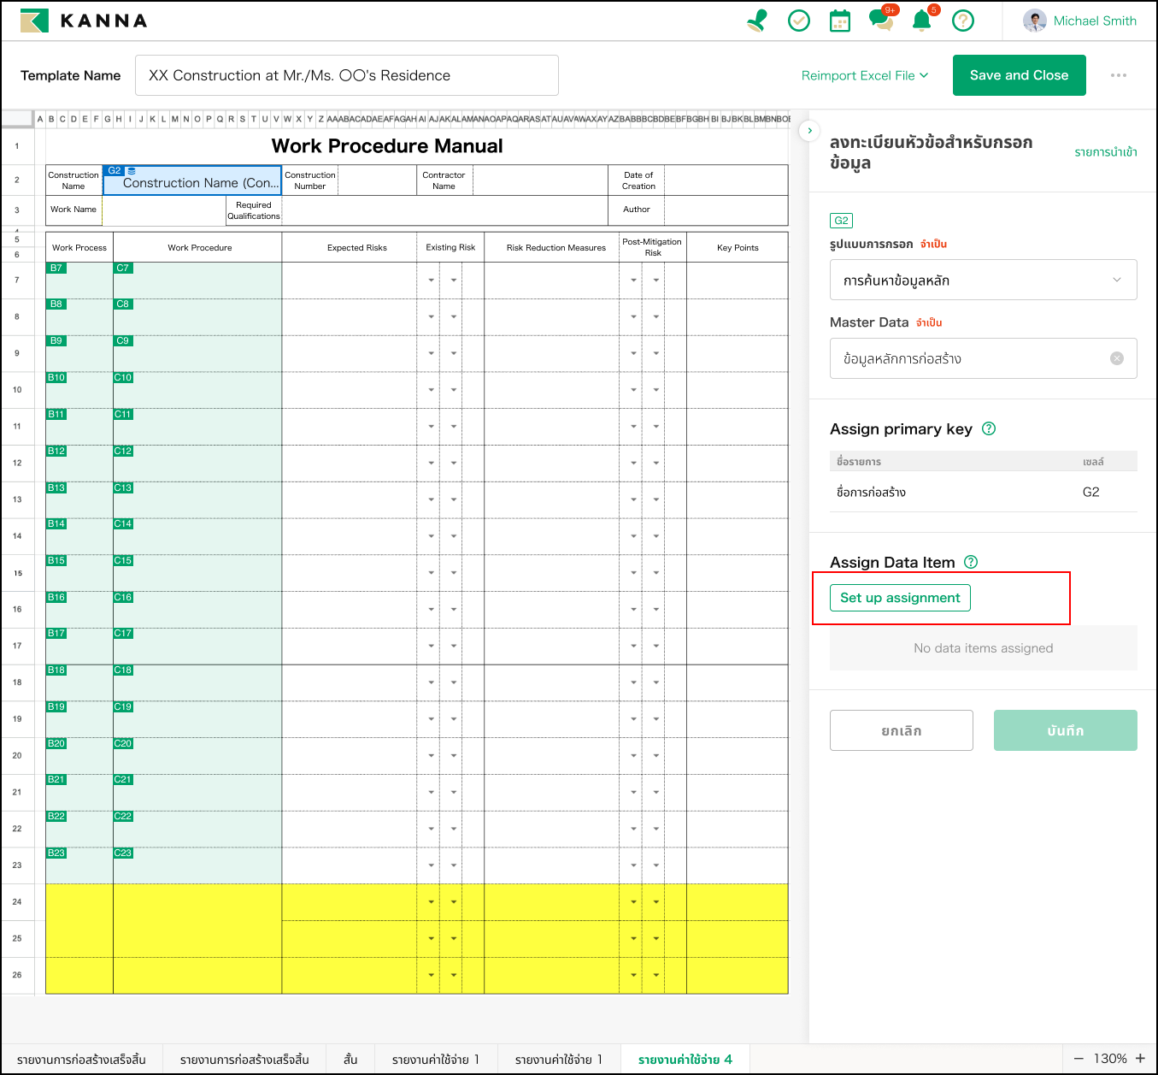Switch to the สั้น sheet tab
Screen dimensions: 1158x1075
pyautogui.click(x=350, y=1059)
